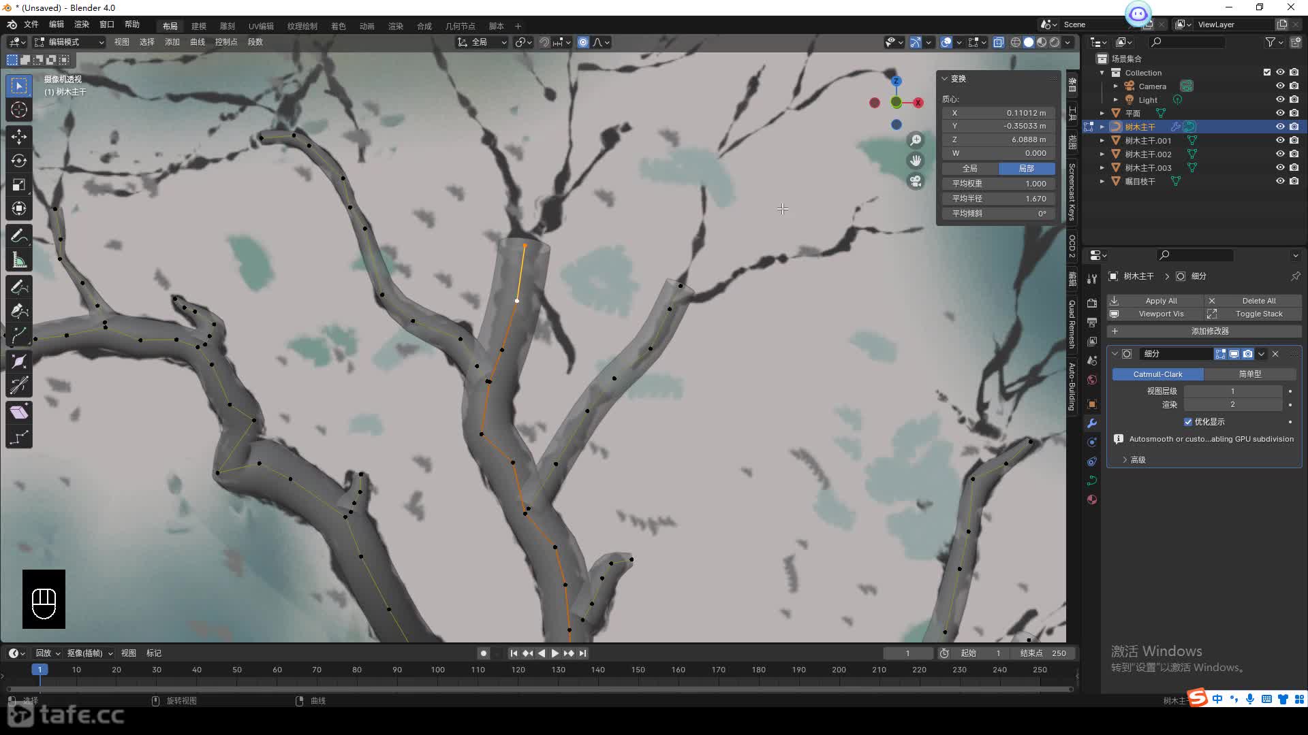Choose the Scale tool

19,184
